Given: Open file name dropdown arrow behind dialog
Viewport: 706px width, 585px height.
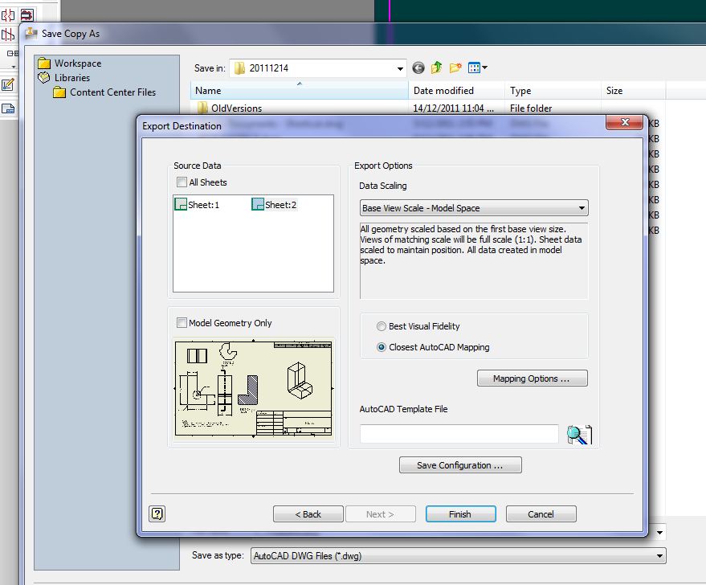Looking at the screenshot, I should [659, 532].
